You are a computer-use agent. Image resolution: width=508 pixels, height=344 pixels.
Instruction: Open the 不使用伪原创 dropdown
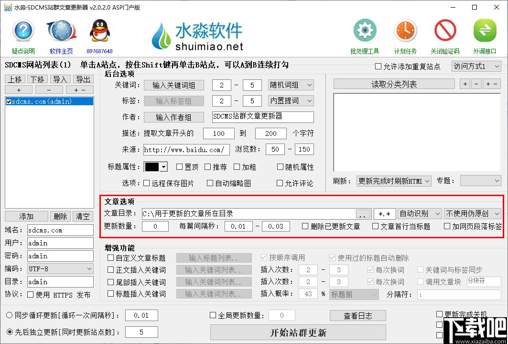click(x=472, y=213)
